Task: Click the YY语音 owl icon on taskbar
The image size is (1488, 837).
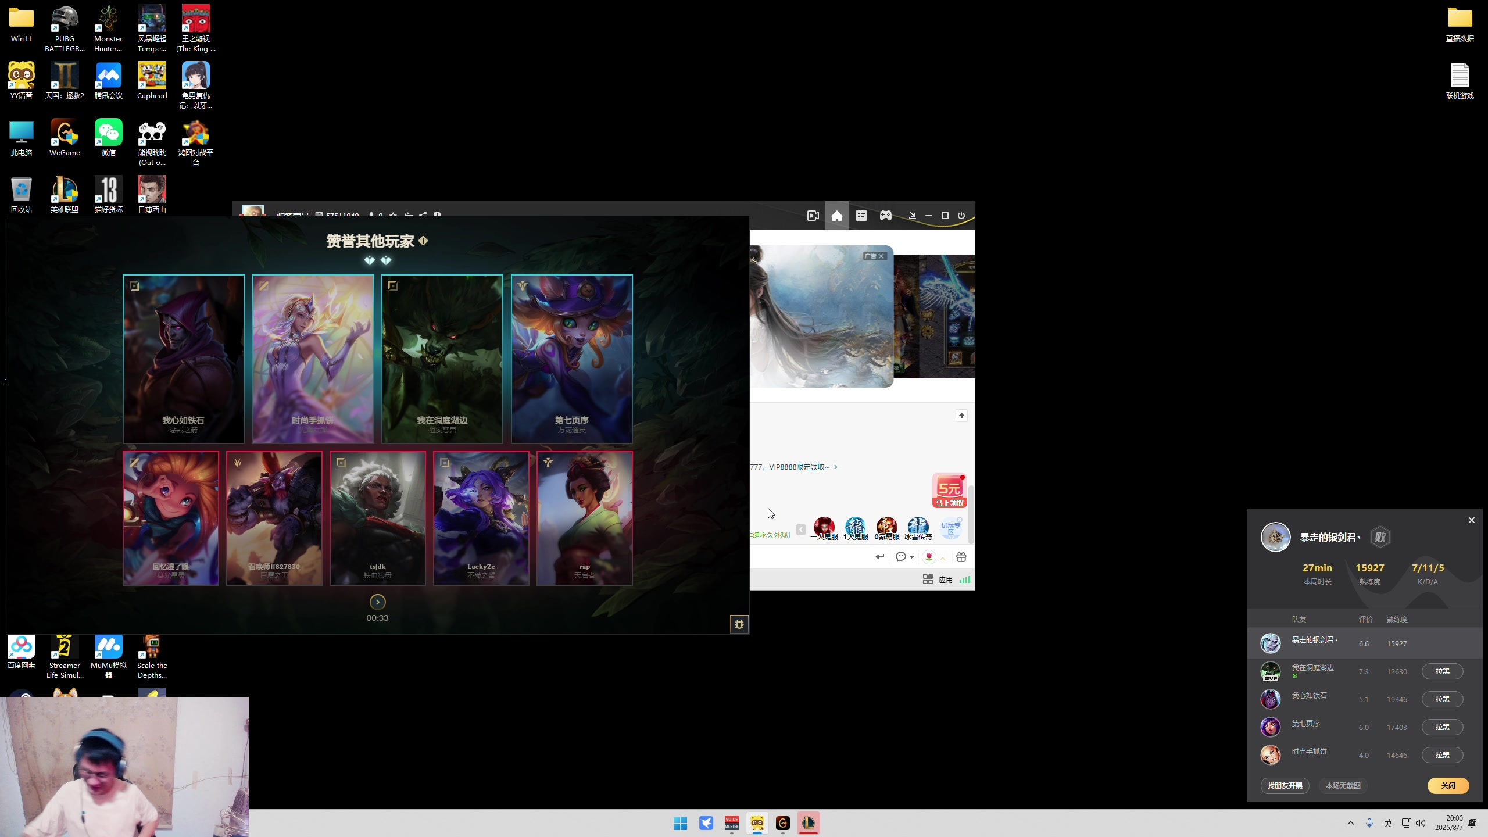Action: click(757, 823)
